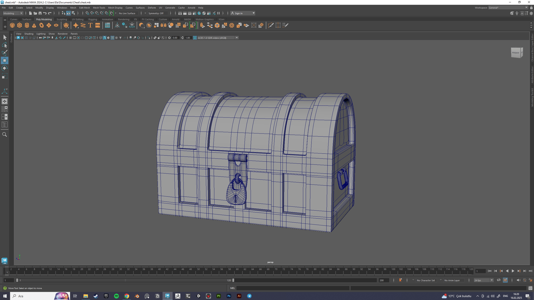Screen dimensions: 534x300
Task: Open the Modeling menu set dropdown
Action: 13,13
